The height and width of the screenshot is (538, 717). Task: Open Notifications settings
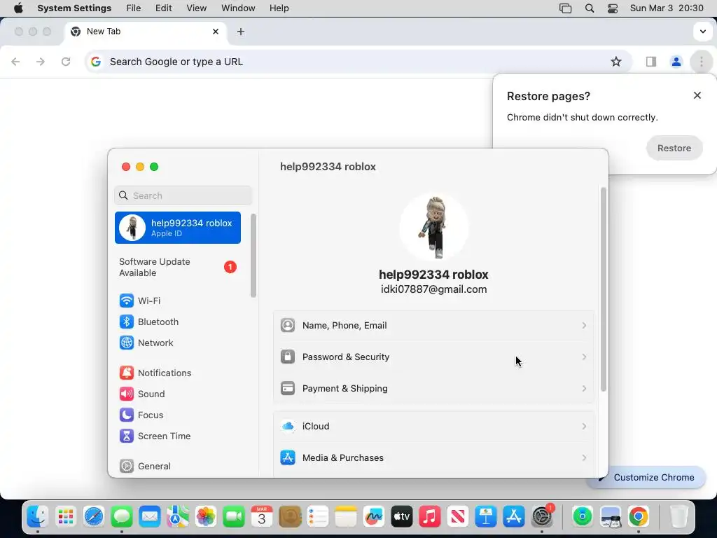click(x=155, y=373)
